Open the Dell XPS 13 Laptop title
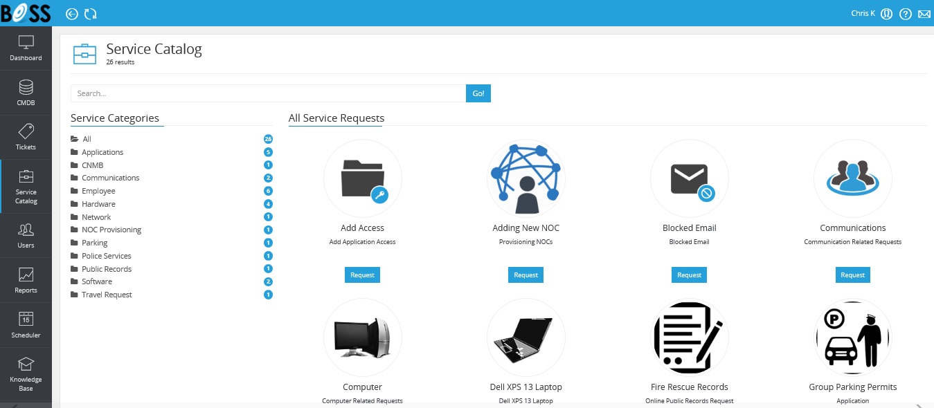Screen dimensions: 934x408 (x=526, y=387)
